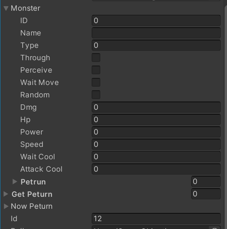Tick the Perceive checkbox
227x229 pixels.
click(96, 70)
